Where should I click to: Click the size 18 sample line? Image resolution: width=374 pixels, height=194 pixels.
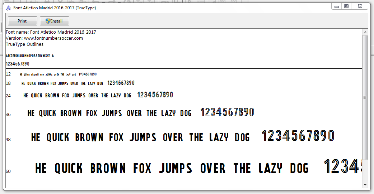(x=78, y=83)
